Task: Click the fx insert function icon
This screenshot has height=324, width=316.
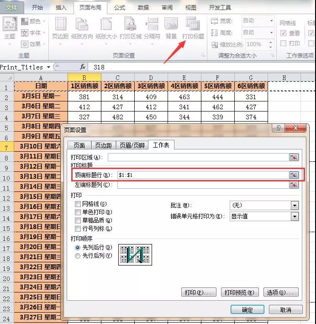Action: 83,67
